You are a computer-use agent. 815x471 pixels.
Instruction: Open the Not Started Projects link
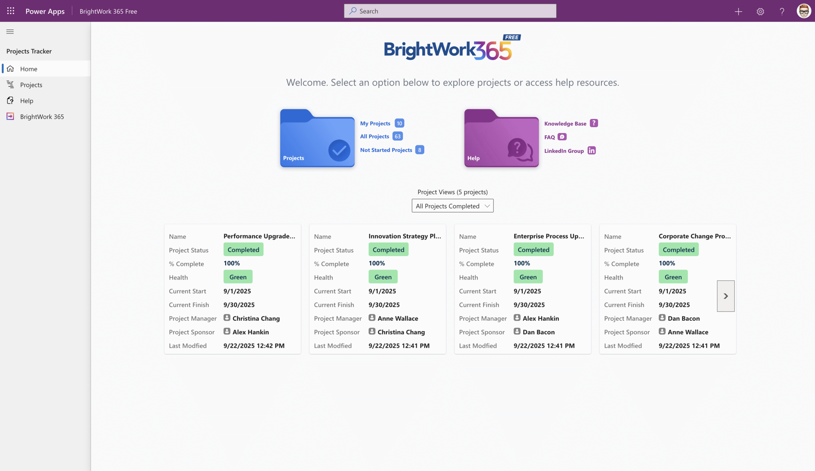tap(386, 150)
